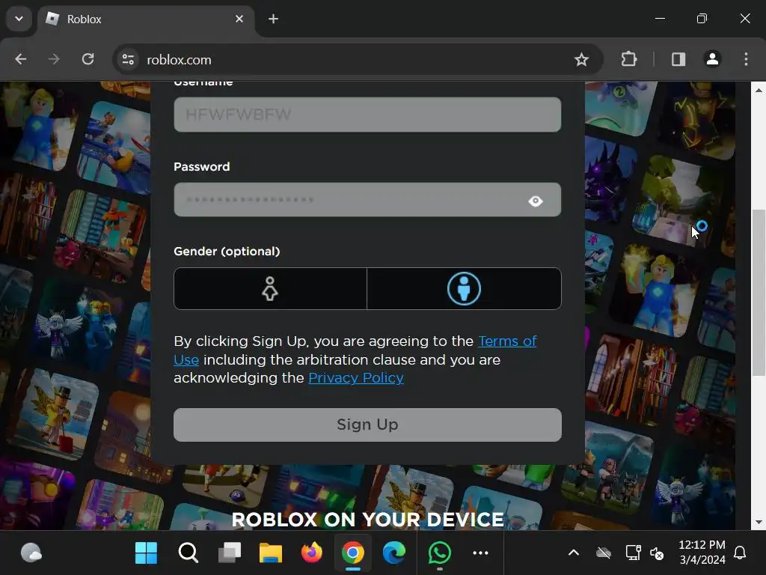Image resolution: width=766 pixels, height=575 pixels.
Task: Click the scrollbar up arrow
Action: [759, 90]
